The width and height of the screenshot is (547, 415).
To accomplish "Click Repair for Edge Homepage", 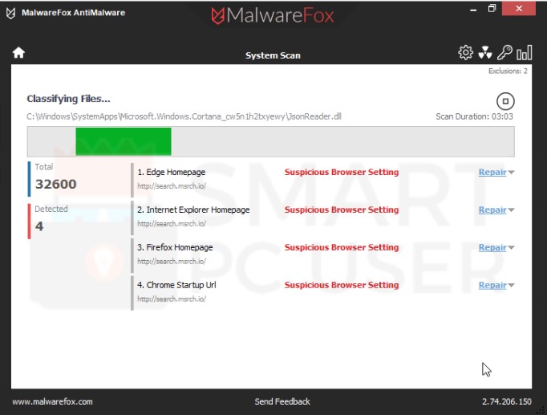I will tap(492, 172).
